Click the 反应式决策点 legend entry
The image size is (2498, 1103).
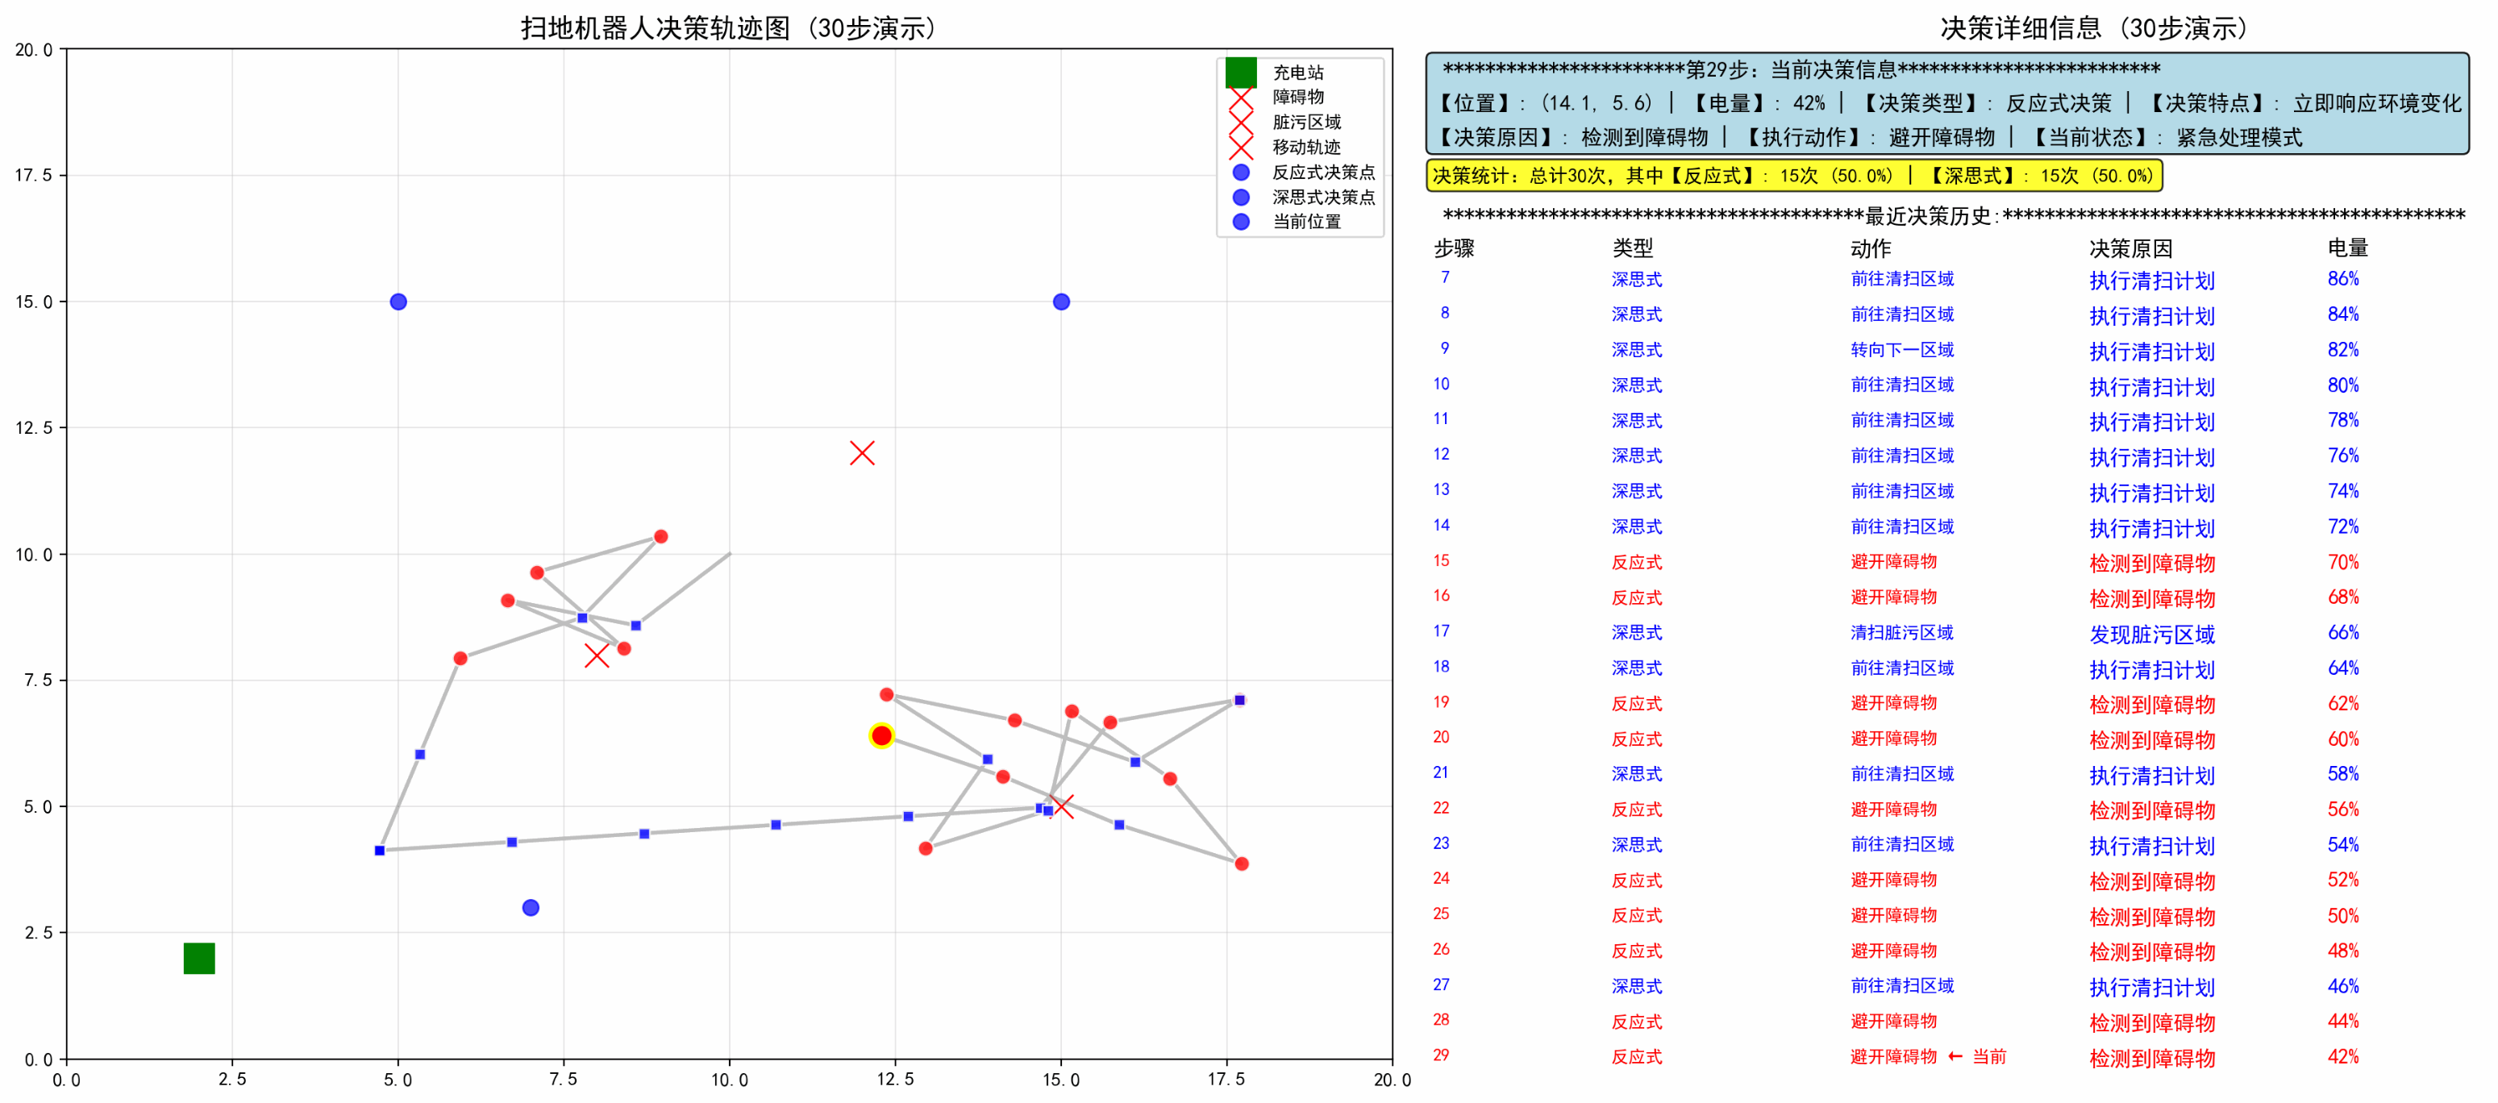1322,173
